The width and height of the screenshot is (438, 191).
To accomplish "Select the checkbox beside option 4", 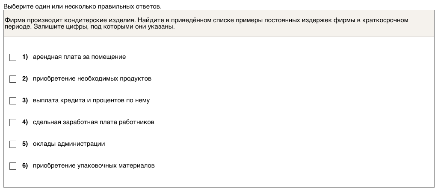I will click(x=13, y=122).
